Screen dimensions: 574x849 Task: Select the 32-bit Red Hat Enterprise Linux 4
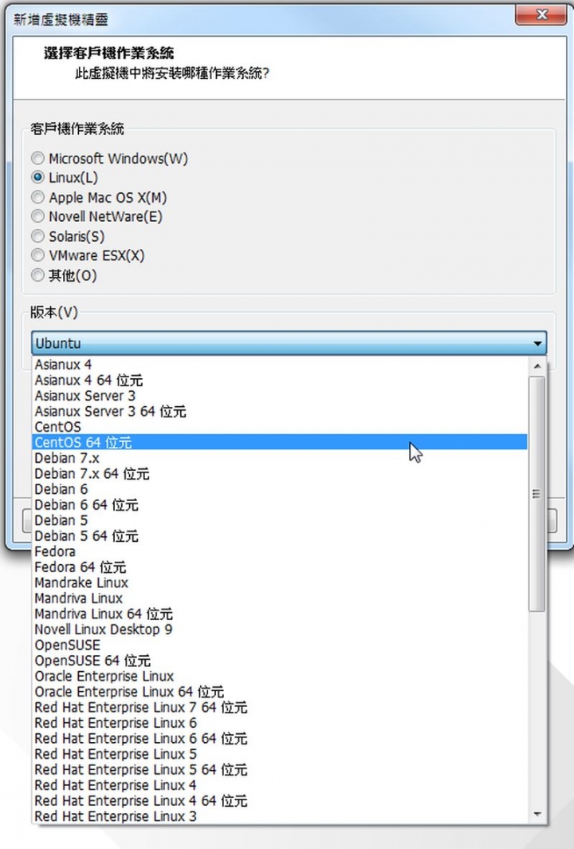(280, 786)
